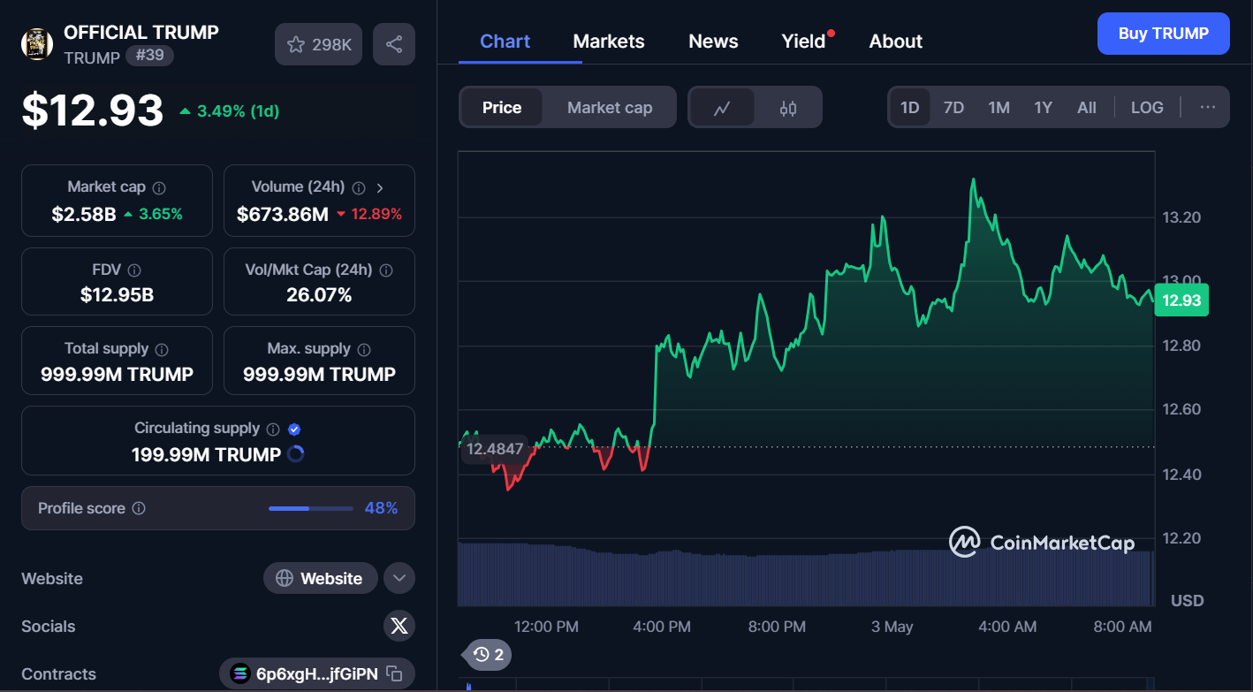Toggle LOG scale on chart
The image size is (1253, 692).
coord(1147,108)
